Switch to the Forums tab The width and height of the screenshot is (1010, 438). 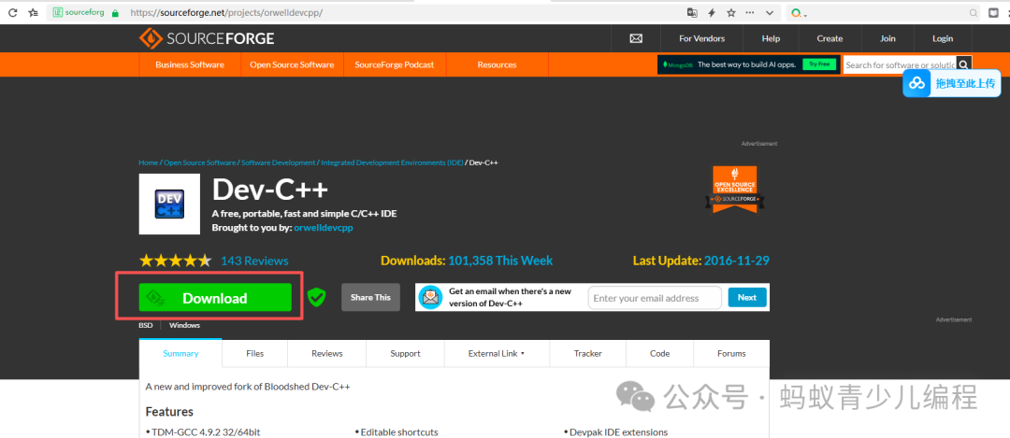click(731, 353)
